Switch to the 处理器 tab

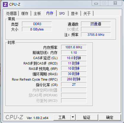pyautogui.click(x=11, y=13)
